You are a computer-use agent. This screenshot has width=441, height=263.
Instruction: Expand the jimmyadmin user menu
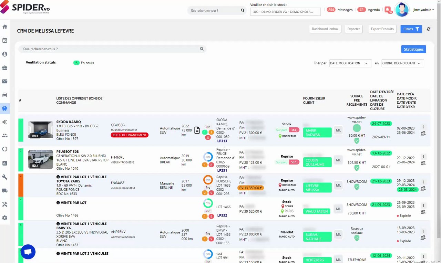pos(423,10)
